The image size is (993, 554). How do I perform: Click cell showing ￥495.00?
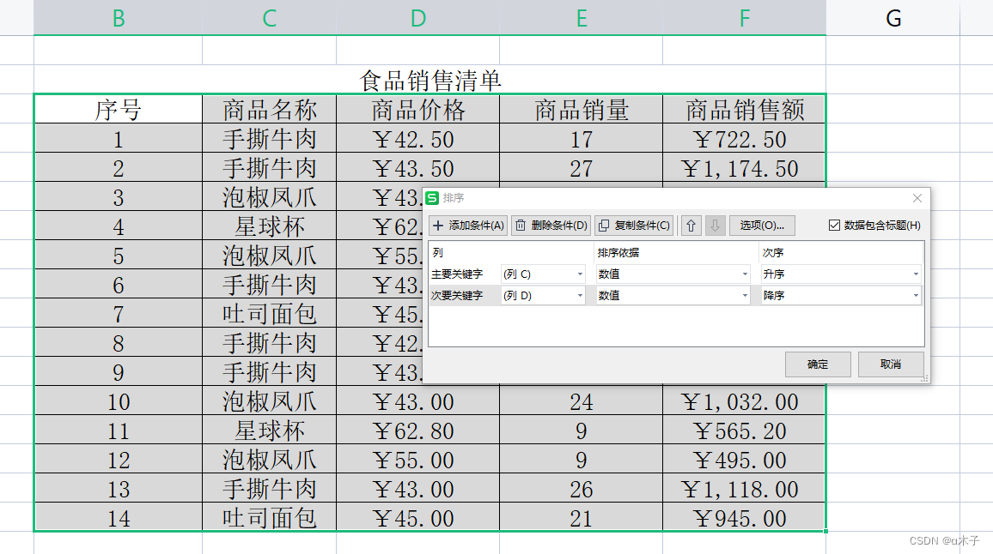click(x=745, y=459)
